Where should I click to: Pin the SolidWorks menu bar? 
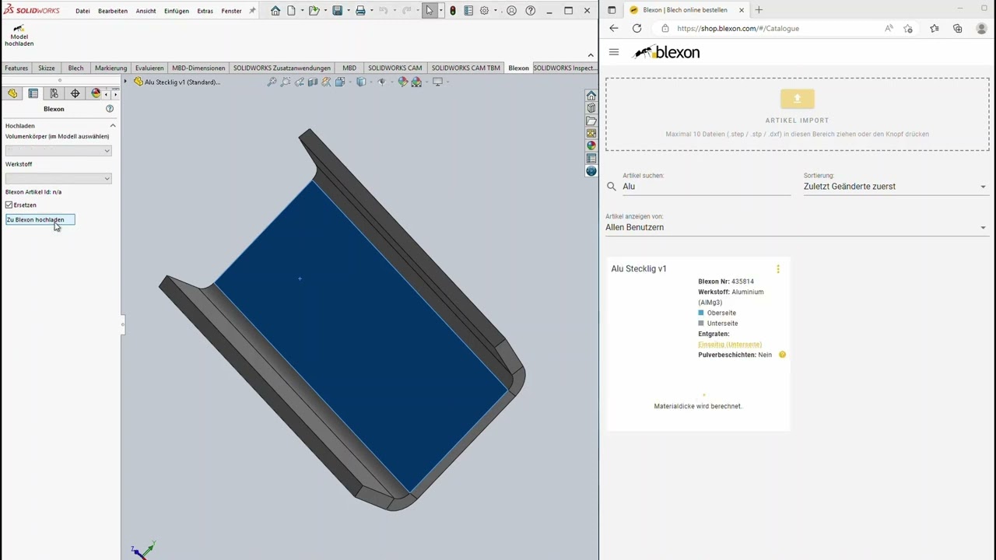[252, 11]
